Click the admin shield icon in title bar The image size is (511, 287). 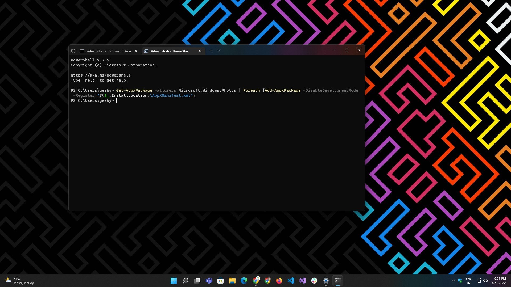tap(73, 51)
